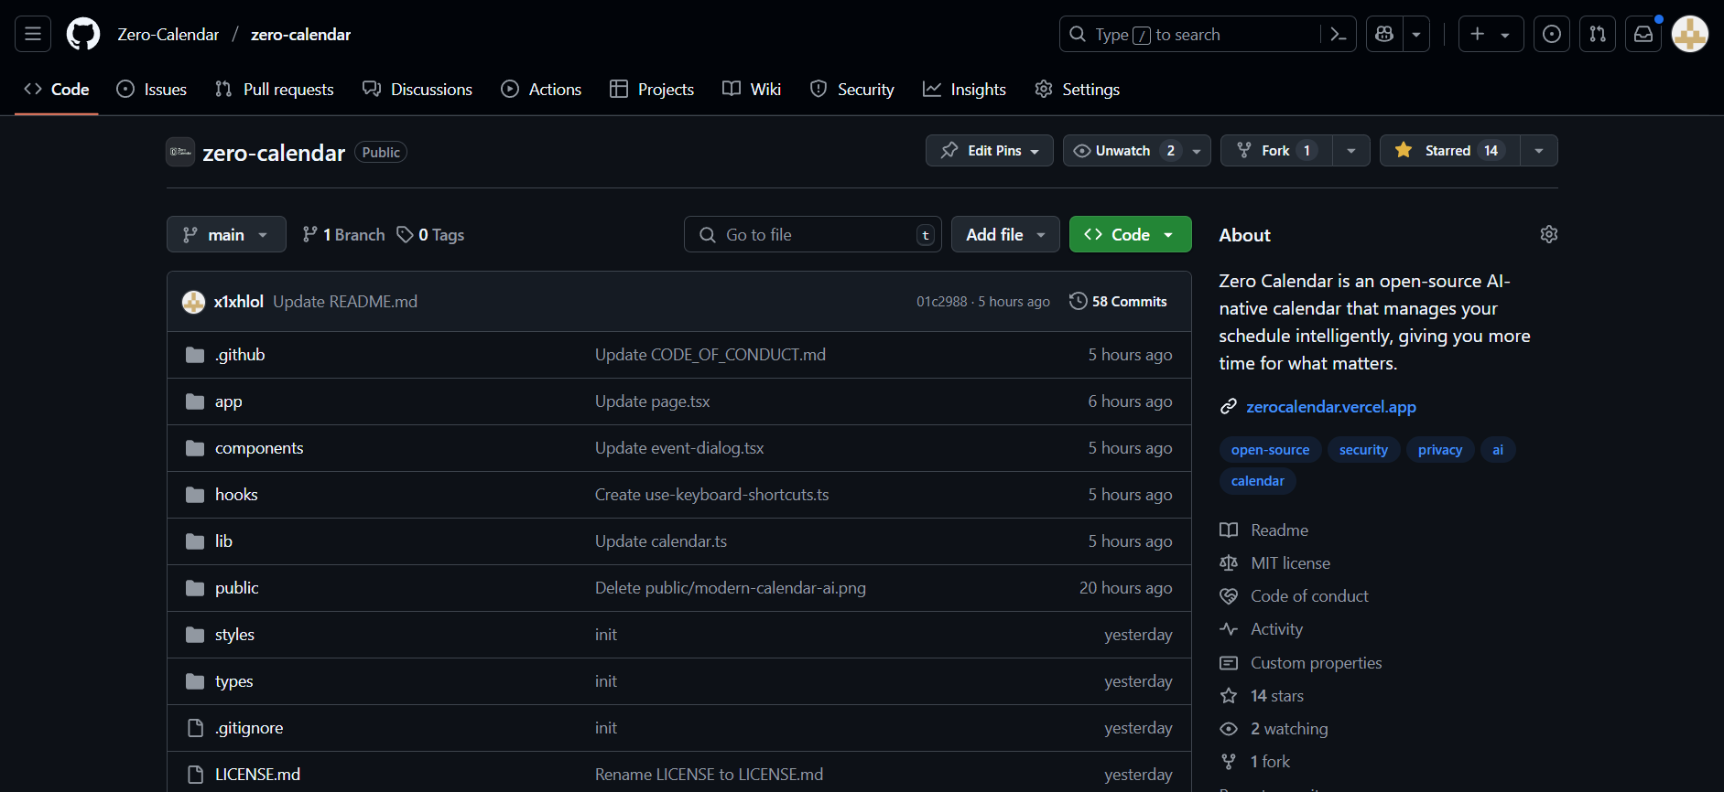Image resolution: width=1724 pixels, height=792 pixels.
Task: Switch to the Code tab
Action: [x=57, y=89]
